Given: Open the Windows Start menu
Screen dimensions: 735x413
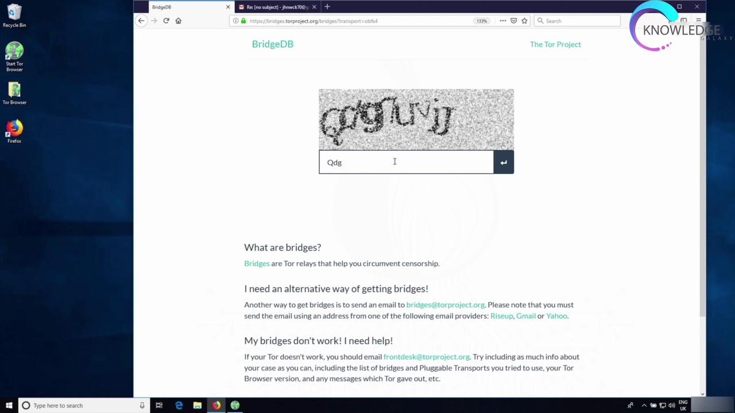Looking at the screenshot, I should pos(9,406).
